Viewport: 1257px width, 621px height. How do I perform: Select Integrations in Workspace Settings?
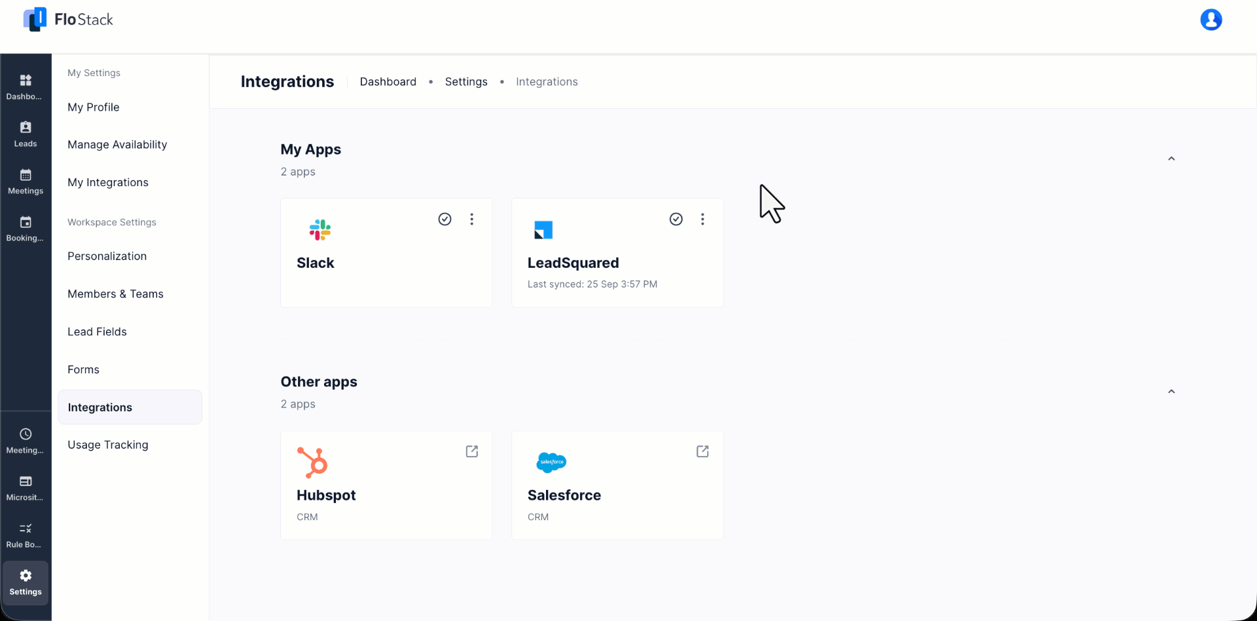pyautogui.click(x=130, y=407)
